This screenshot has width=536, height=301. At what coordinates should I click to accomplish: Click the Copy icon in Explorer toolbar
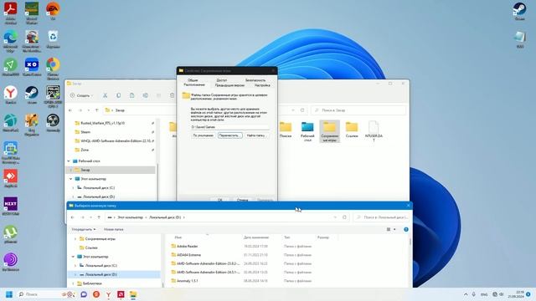(118, 95)
